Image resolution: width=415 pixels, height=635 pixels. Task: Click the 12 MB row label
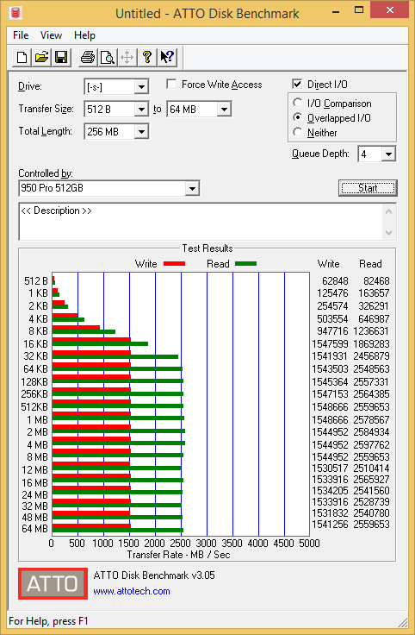[x=35, y=470]
